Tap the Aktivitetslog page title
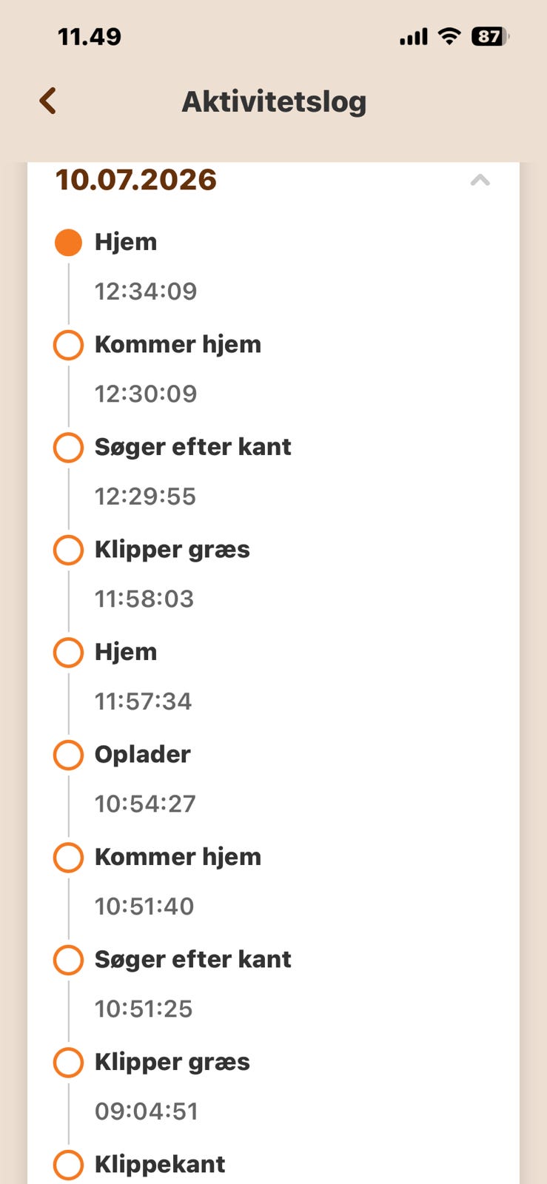 coord(274,102)
